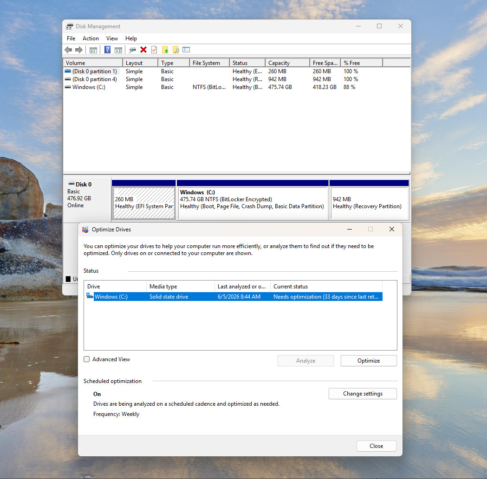Open the View menu
The width and height of the screenshot is (487, 479).
112,38
